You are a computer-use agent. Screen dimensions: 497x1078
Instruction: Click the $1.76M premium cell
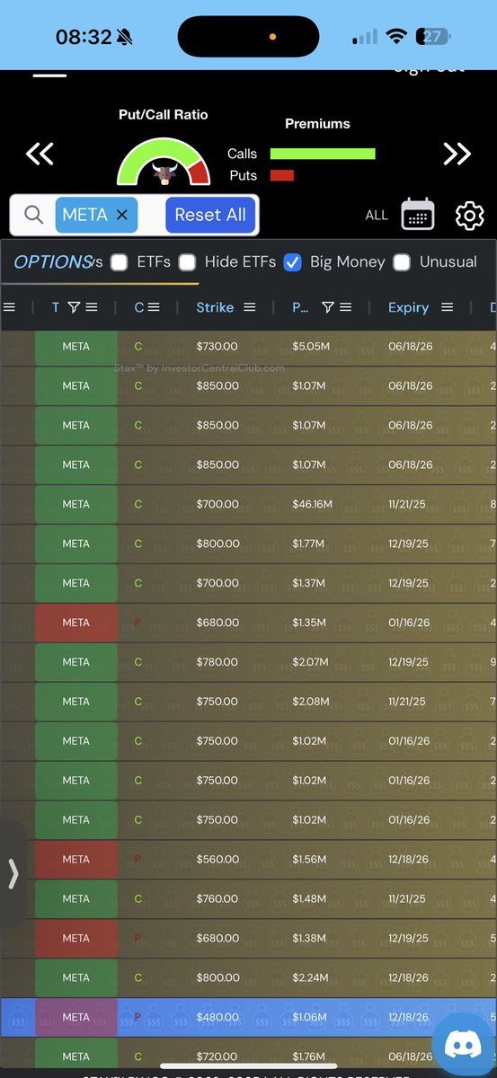(x=310, y=1056)
